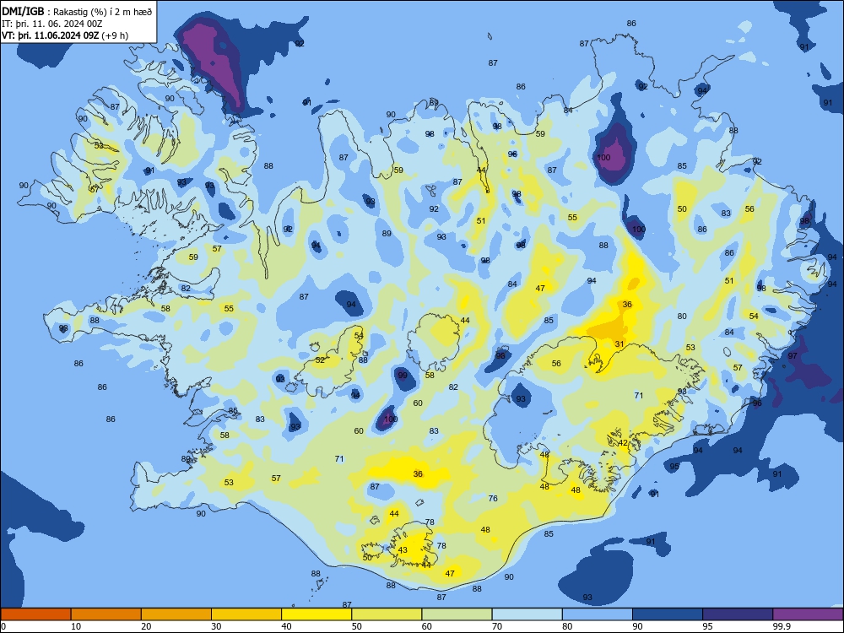
Task: Click the map humidity value "76"
Action: click(x=493, y=499)
